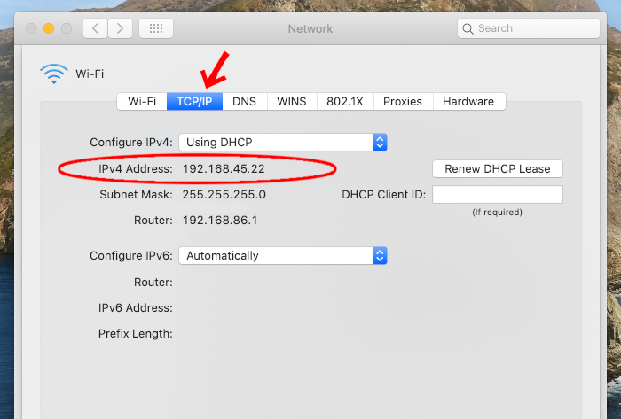Open the Hardware tab

click(468, 102)
